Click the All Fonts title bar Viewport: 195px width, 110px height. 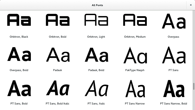97,5
